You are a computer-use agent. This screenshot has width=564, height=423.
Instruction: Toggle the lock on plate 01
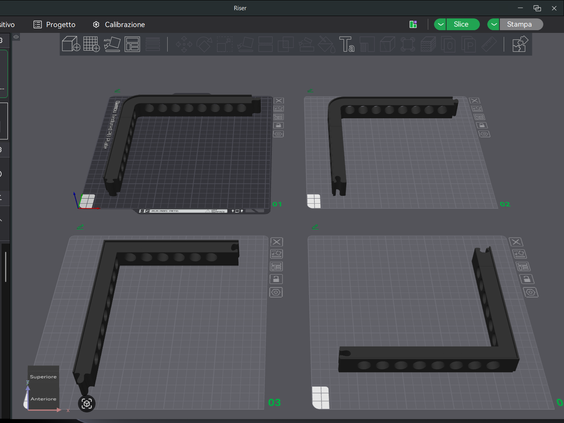[278, 125]
